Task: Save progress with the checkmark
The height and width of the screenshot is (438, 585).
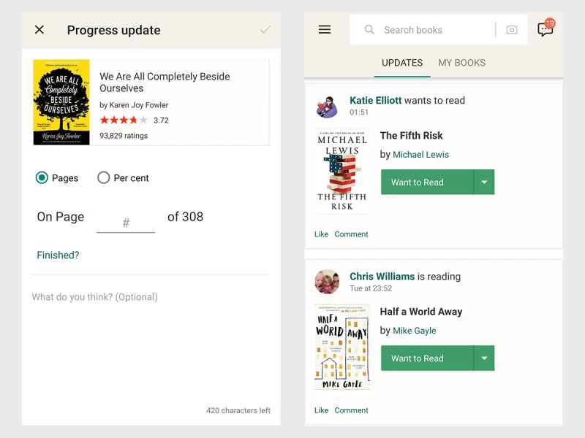Action: point(265,30)
